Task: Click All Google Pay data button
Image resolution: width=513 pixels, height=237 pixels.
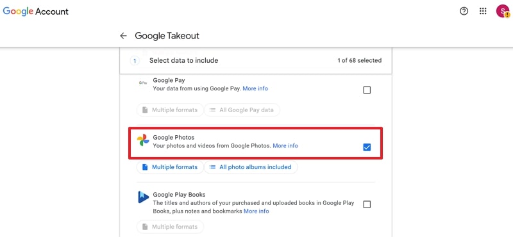Action: (242, 110)
